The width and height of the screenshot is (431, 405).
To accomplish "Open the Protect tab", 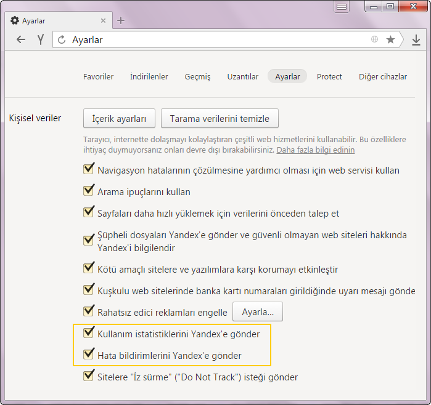I will click(x=329, y=76).
